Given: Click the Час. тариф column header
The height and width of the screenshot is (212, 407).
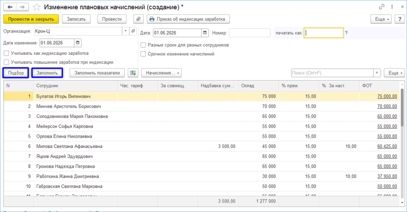Looking at the screenshot, I should pos(137,86).
